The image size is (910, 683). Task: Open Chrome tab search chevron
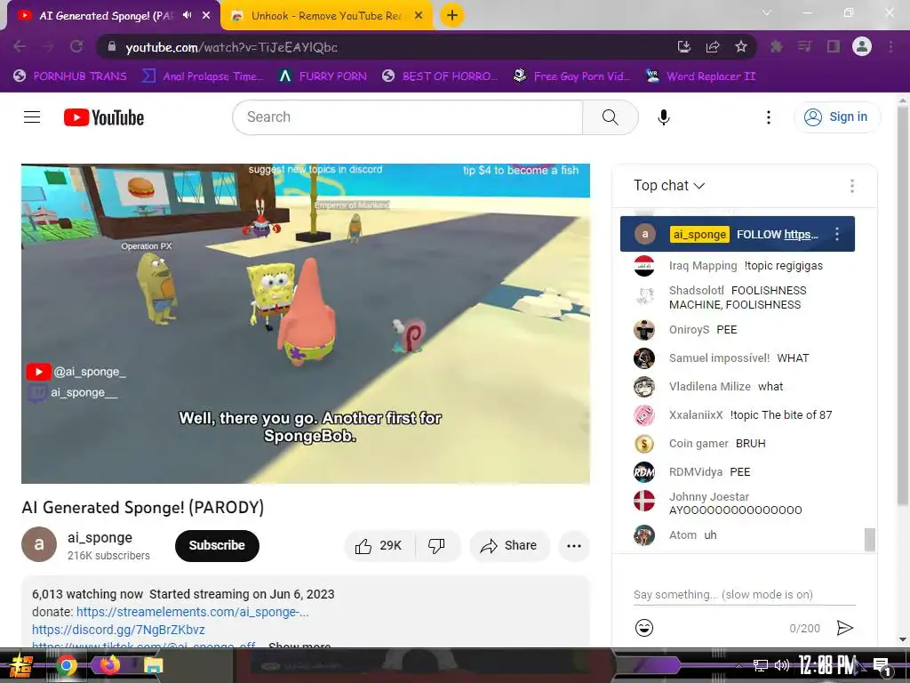click(x=767, y=12)
